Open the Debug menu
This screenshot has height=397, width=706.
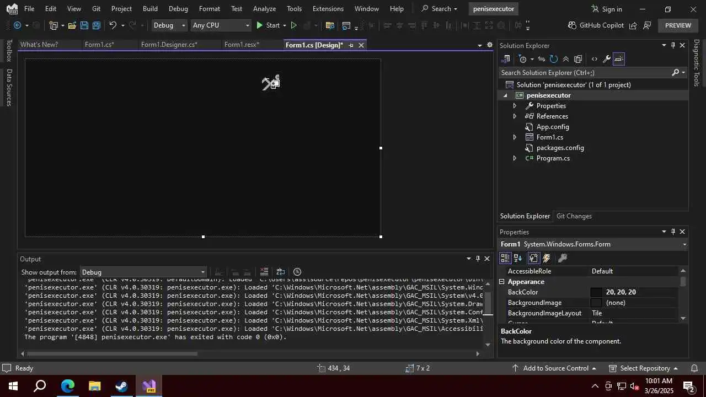click(x=178, y=9)
